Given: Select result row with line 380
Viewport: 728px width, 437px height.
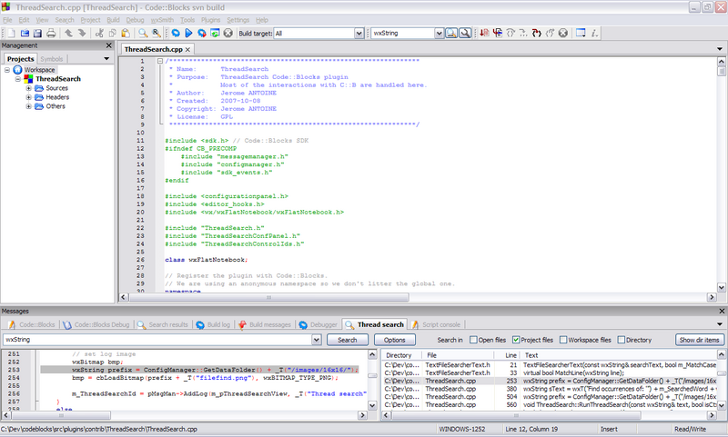Looking at the screenshot, I should pos(551,389).
